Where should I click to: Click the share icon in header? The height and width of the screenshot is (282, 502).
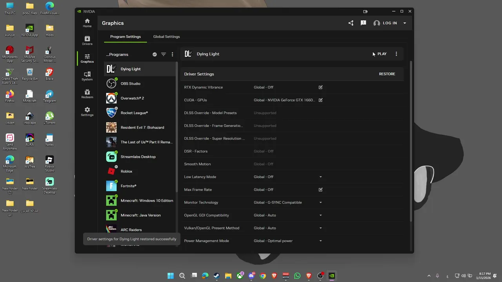351,23
